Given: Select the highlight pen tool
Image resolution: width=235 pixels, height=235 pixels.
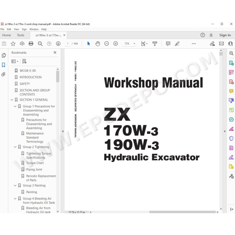Looking at the screenshot, I should click(x=177, y=44).
